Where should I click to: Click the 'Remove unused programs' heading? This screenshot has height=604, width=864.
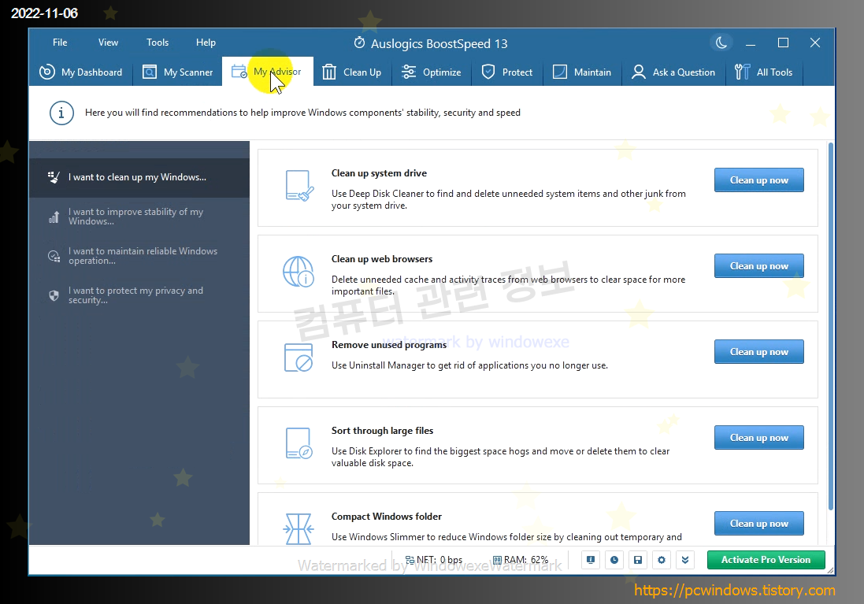click(x=389, y=345)
